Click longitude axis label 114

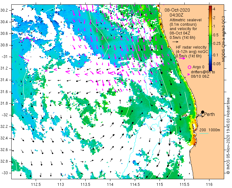110,184
